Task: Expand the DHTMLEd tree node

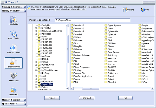Action: pyautogui.click(x=36, y=28)
